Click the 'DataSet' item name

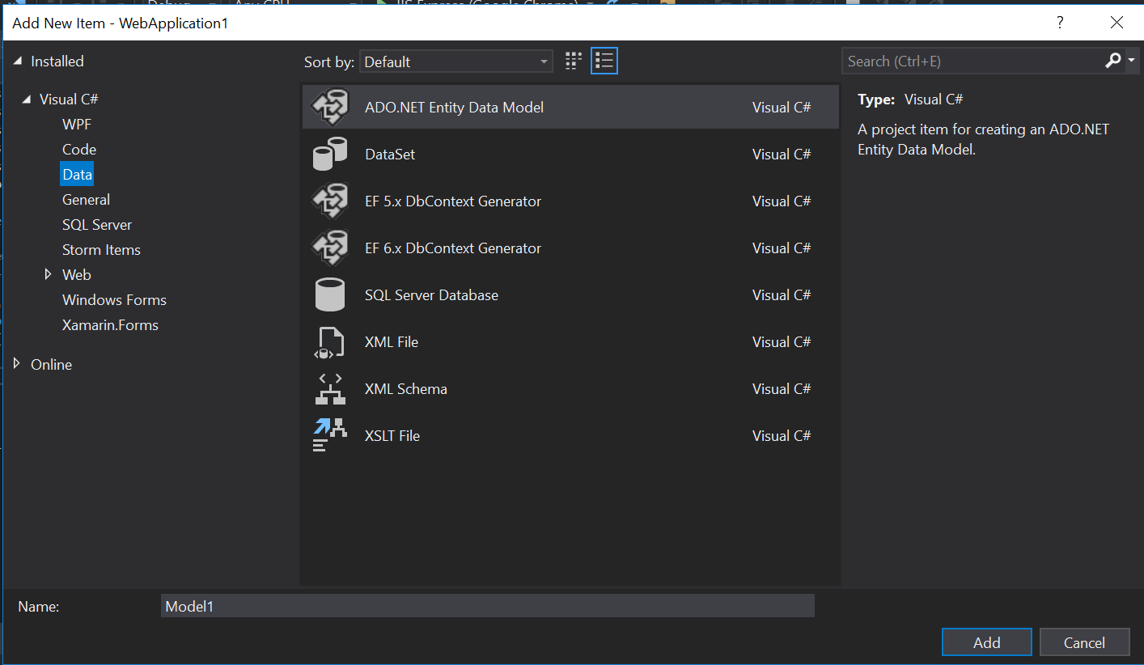(389, 154)
